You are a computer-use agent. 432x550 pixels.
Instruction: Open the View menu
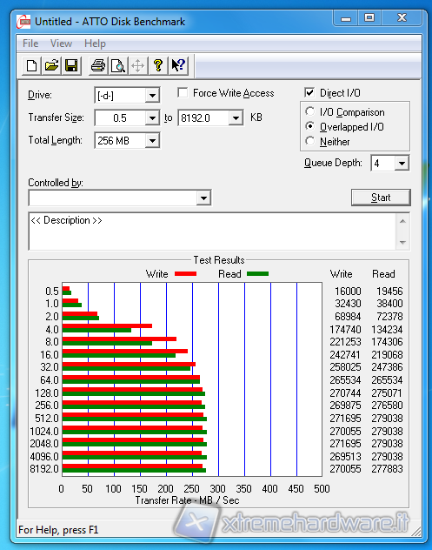click(x=61, y=44)
